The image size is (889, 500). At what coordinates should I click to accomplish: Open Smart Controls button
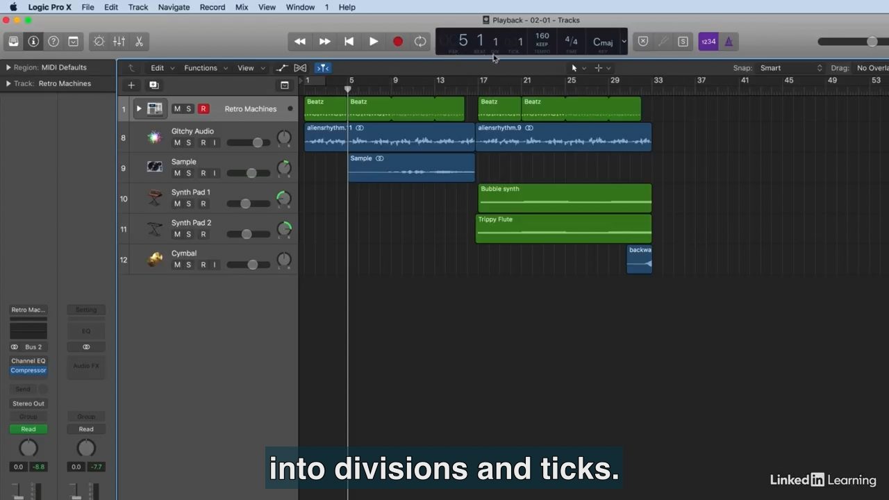click(x=99, y=42)
